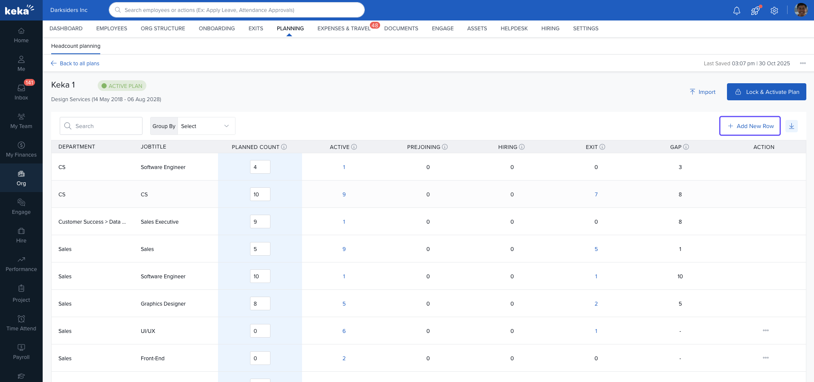Click Add New Row button
The height and width of the screenshot is (382, 814).
[x=750, y=126]
